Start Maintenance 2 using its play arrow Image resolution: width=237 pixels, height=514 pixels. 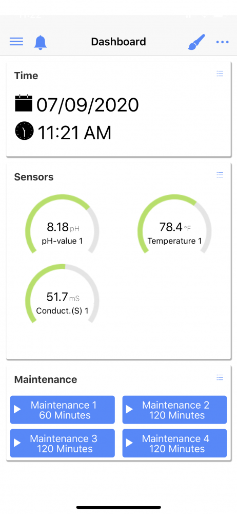pos(129,410)
